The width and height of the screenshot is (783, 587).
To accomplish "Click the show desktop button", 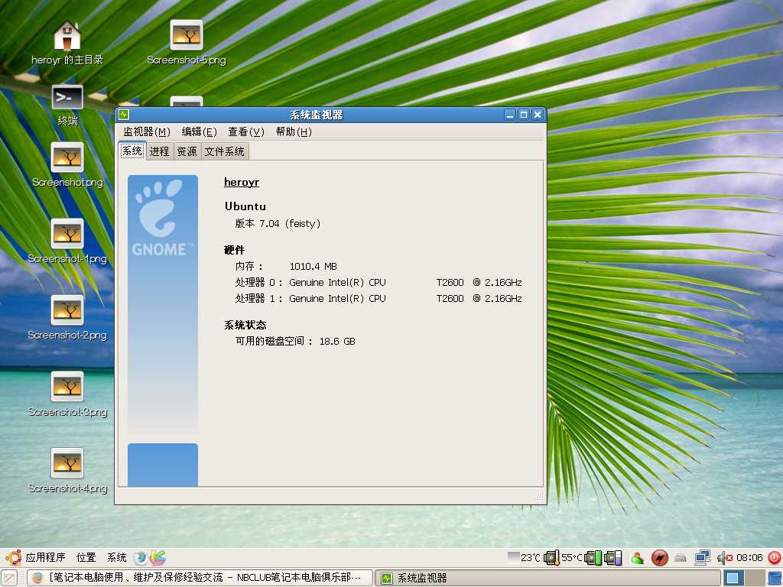I will pyautogui.click(x=10, y=578).
